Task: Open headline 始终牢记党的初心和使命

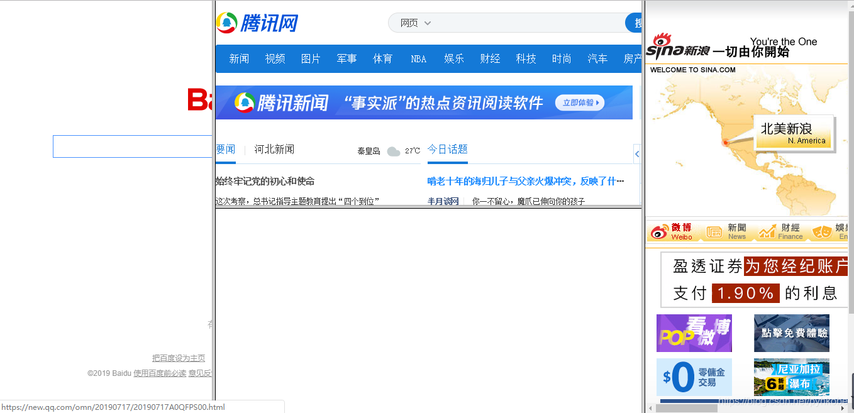Action: tap(265, 181)
